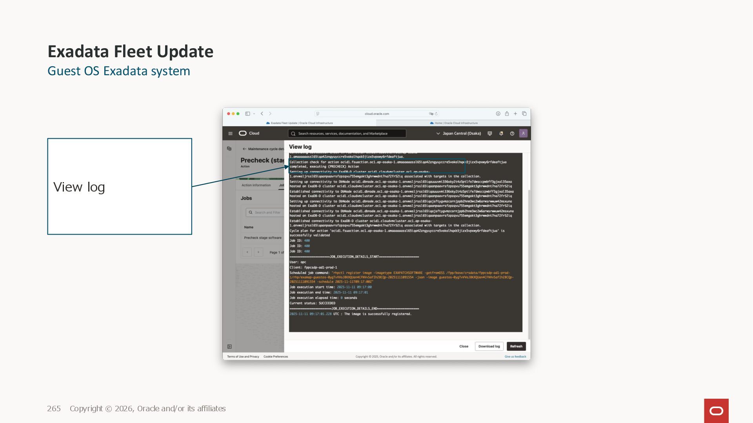Image resolution: width=753 pixels, height=423 pixels.
Task: Click the help question mark icon
Action: click(512, 134)
